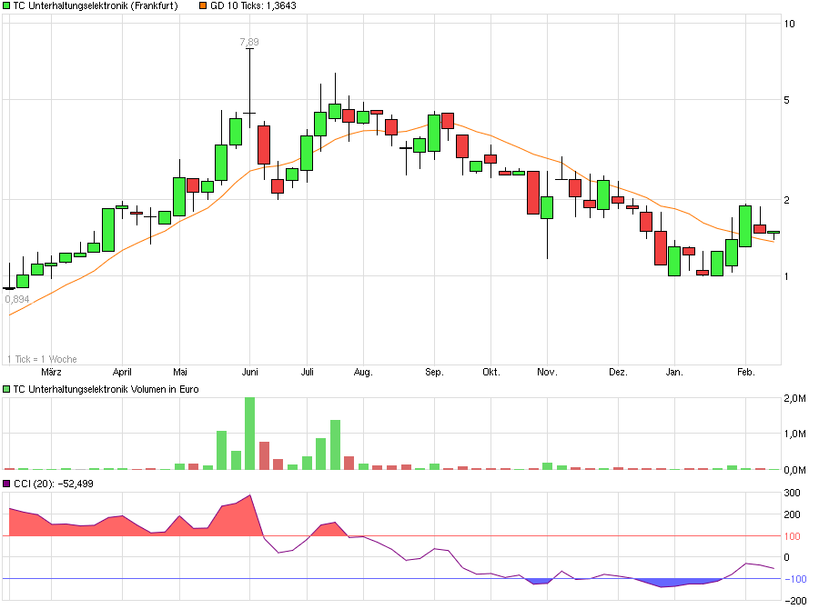Click the candlestick with the 7,89 high wick

(249, 87)
